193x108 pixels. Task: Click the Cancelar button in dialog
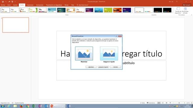click(115, 67)
